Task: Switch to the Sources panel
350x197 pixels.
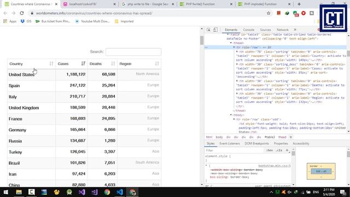Action: 265,30
